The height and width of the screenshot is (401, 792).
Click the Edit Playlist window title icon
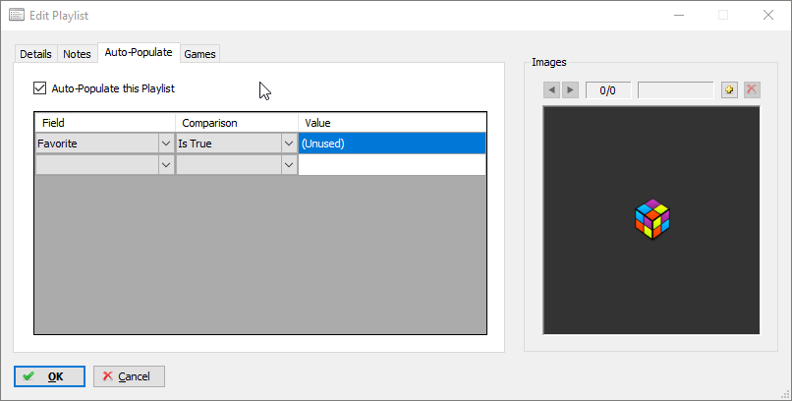pos(17,15)
